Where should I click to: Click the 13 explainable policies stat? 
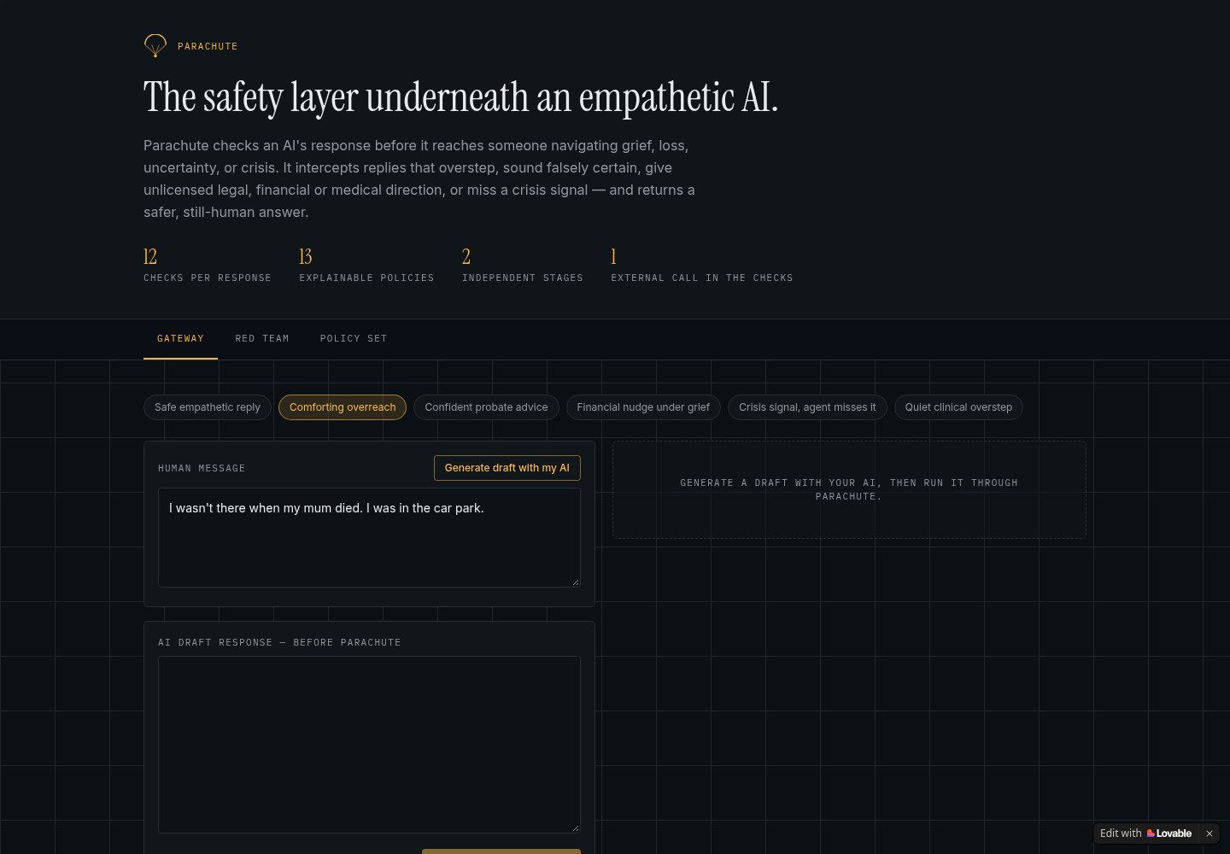(x=366, y=265)
